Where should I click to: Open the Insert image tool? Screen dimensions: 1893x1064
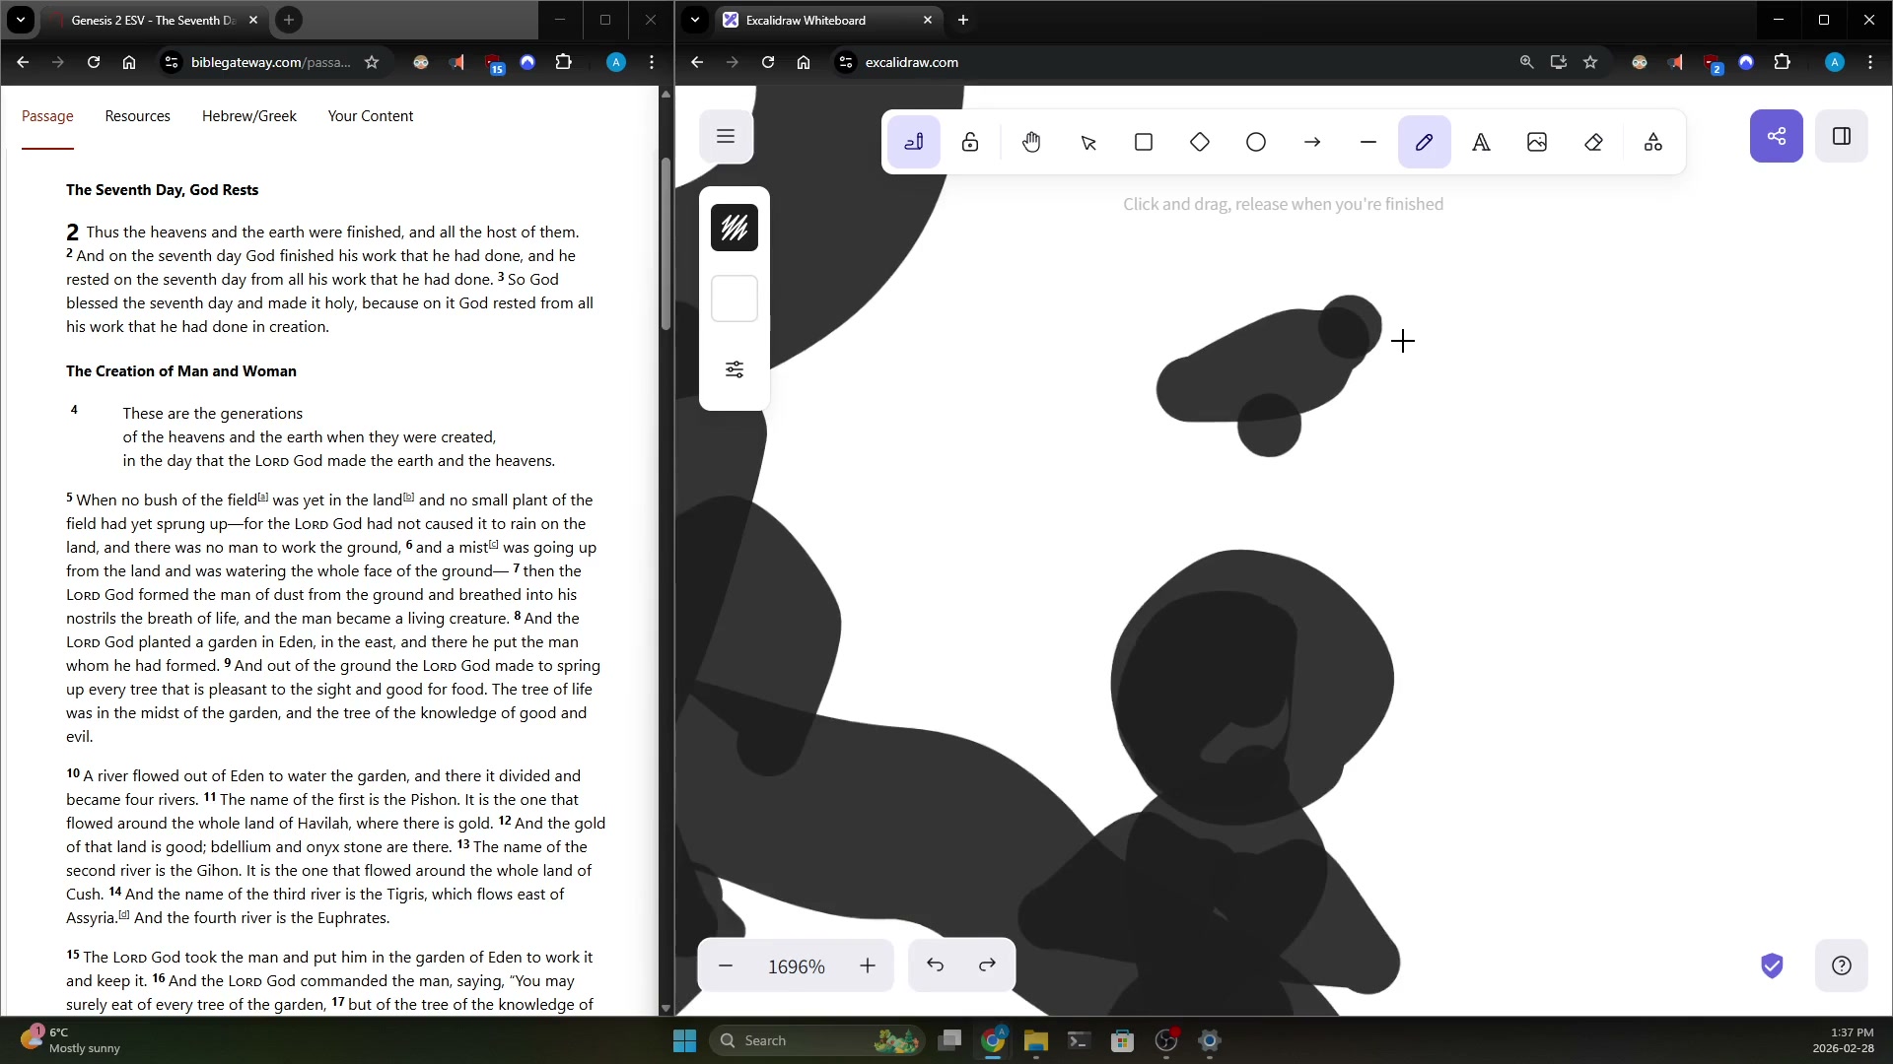point(1537,143)
